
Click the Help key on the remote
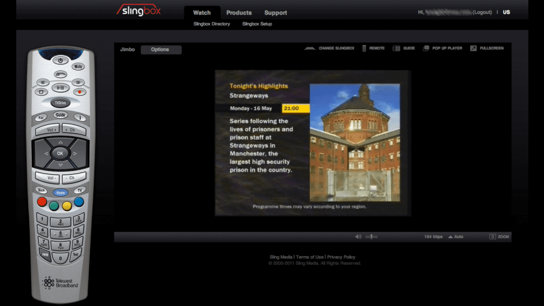(45, 255)
